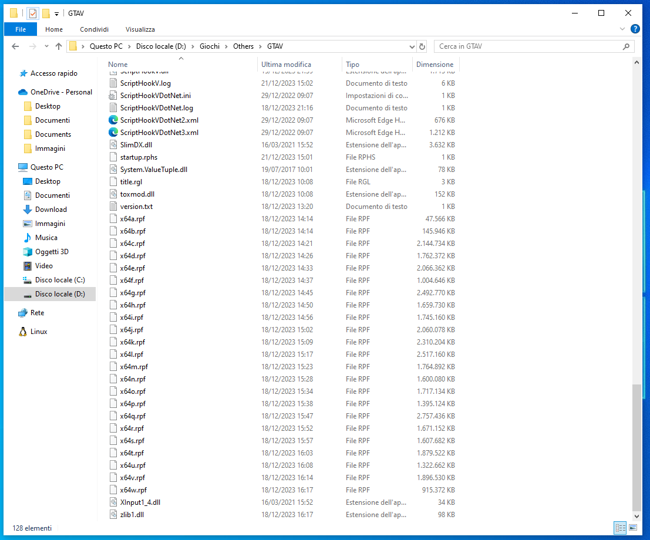Open the recent locations dropdown arrow
This screenshot has height=540, width=650.
[46, 46]
